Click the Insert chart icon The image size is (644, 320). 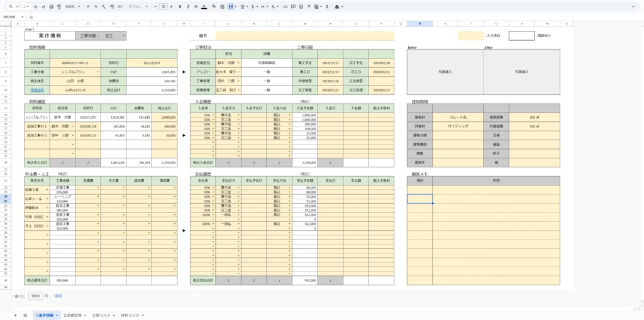pyautogui.click(x=301, y=6)
